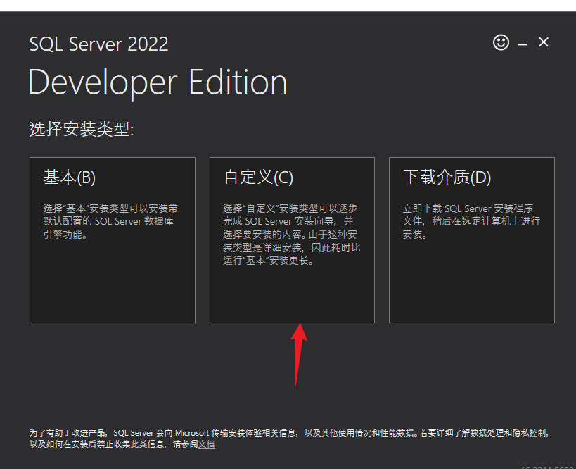Minimize the SQL Server installer window

523,44
